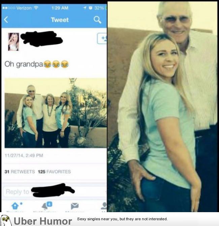Click the Uber Humor site title
This screenshot has width=219, height=226.
click(43, 221)
